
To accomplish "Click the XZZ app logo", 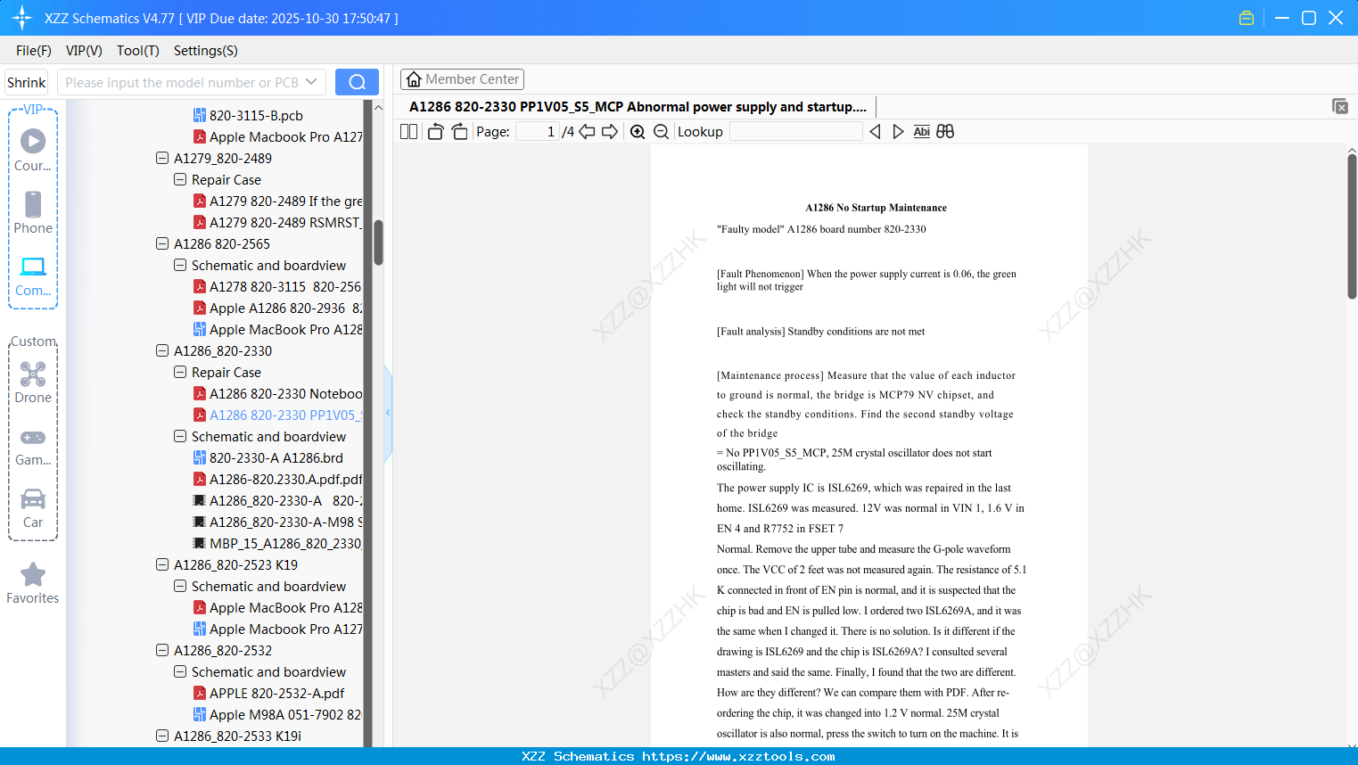I will click(22, 18).
